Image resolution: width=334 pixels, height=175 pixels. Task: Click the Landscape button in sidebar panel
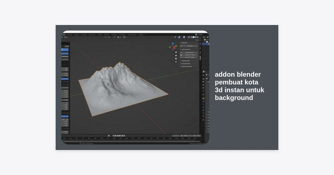point(190,46)
